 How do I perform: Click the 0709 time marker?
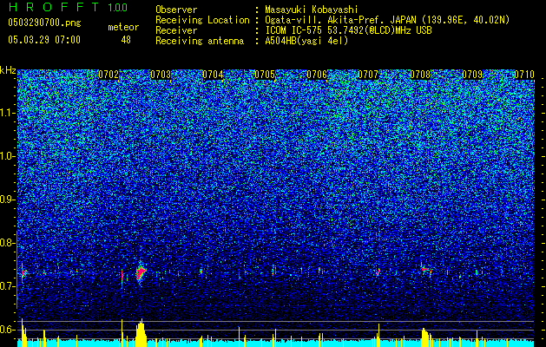click(x=472, y=75)
